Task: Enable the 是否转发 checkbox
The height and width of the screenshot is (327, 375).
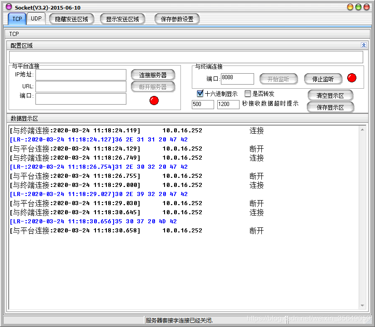Action: (x=247, y=94)
